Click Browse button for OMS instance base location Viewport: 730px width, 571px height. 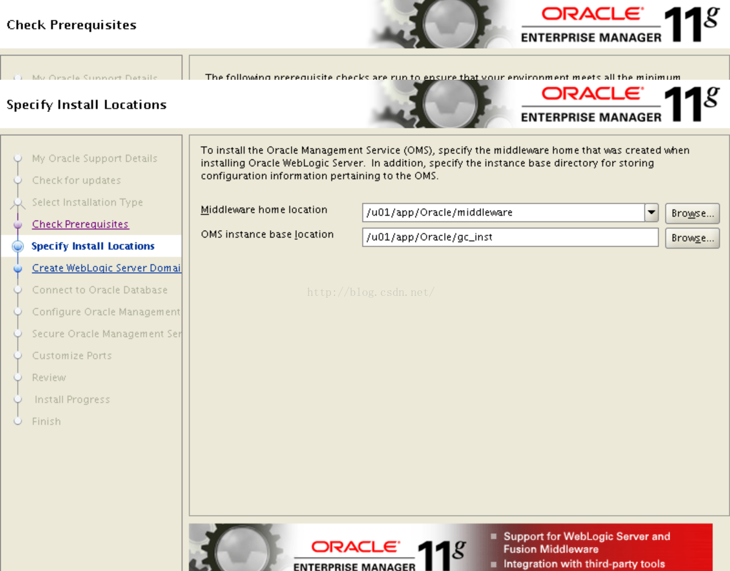(x=692, y=237)
